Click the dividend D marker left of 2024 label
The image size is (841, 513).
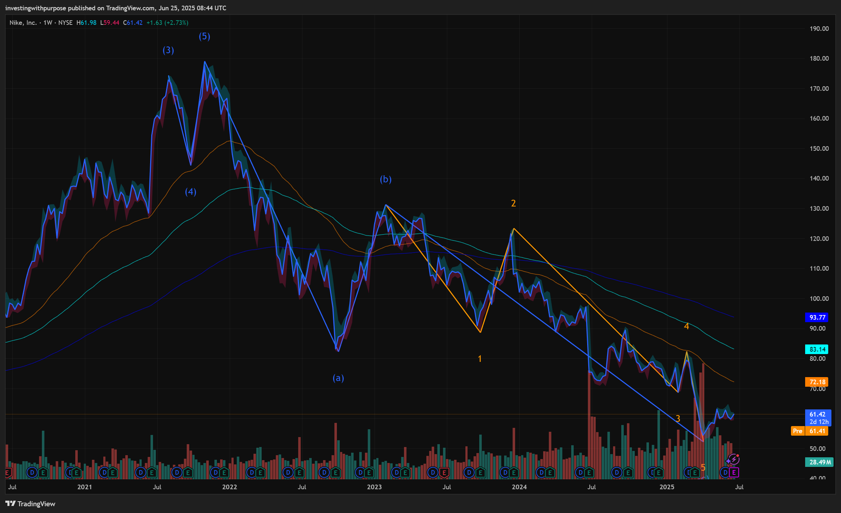coord(505,472)
